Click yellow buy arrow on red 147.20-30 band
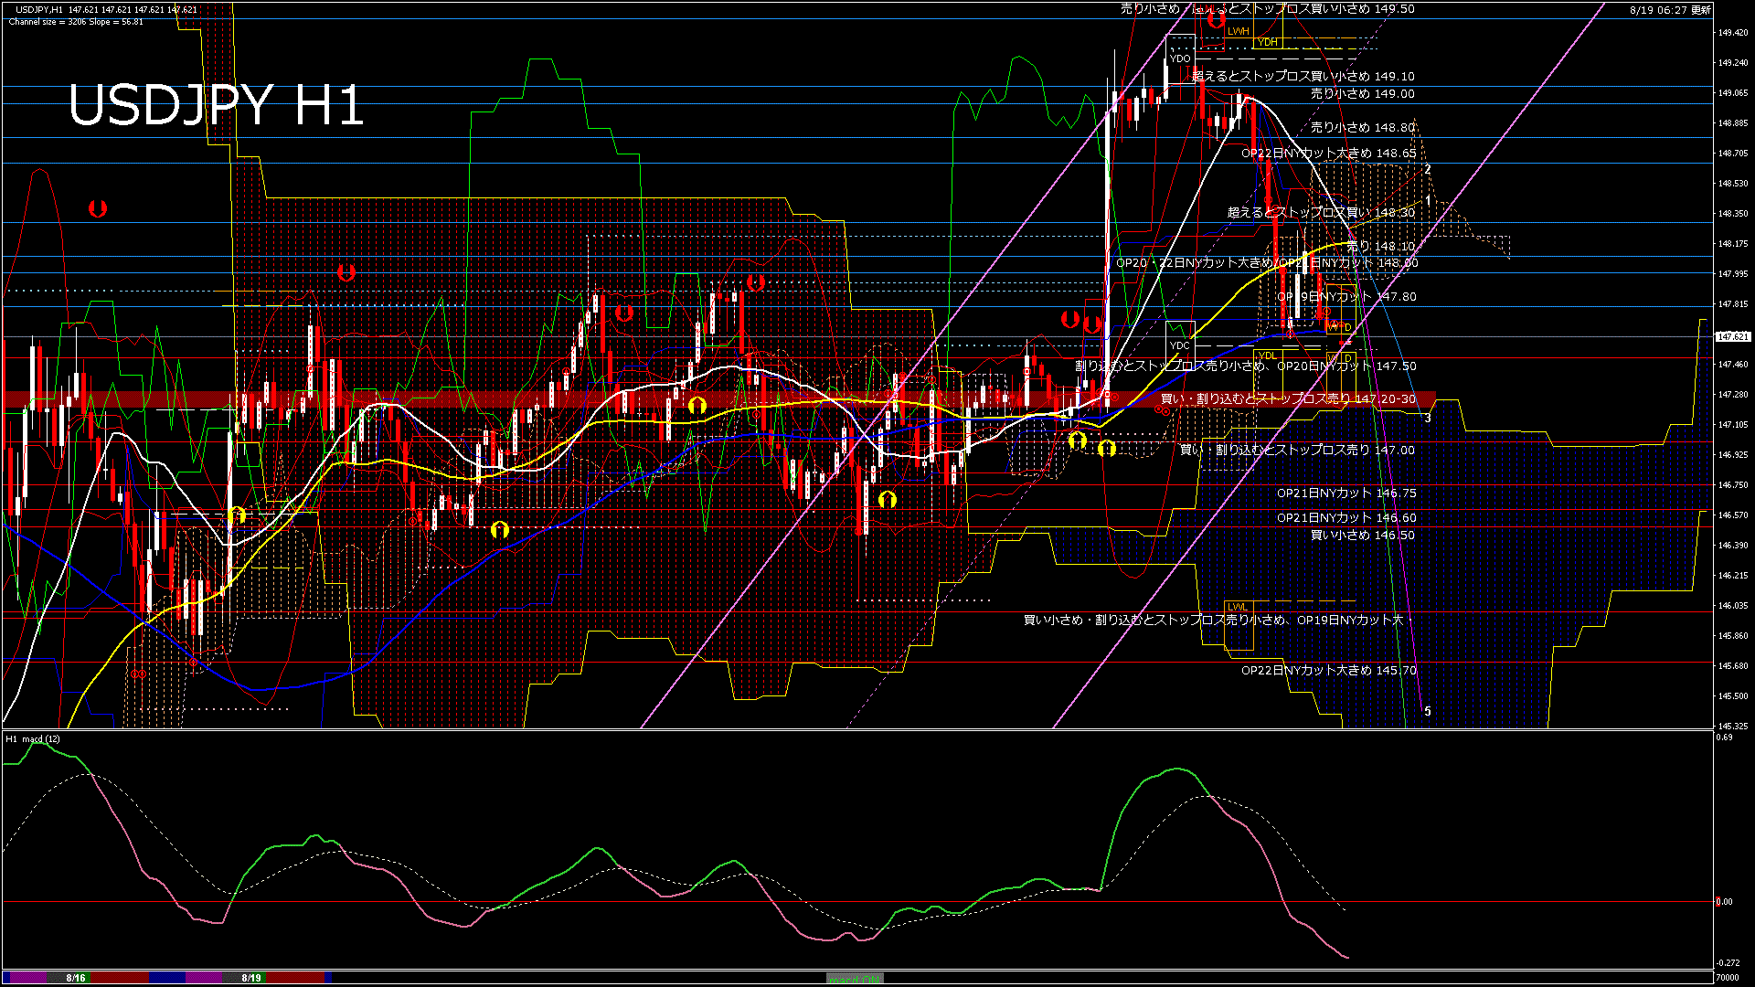The image size is (1755, 987). (x=697, y=405)
